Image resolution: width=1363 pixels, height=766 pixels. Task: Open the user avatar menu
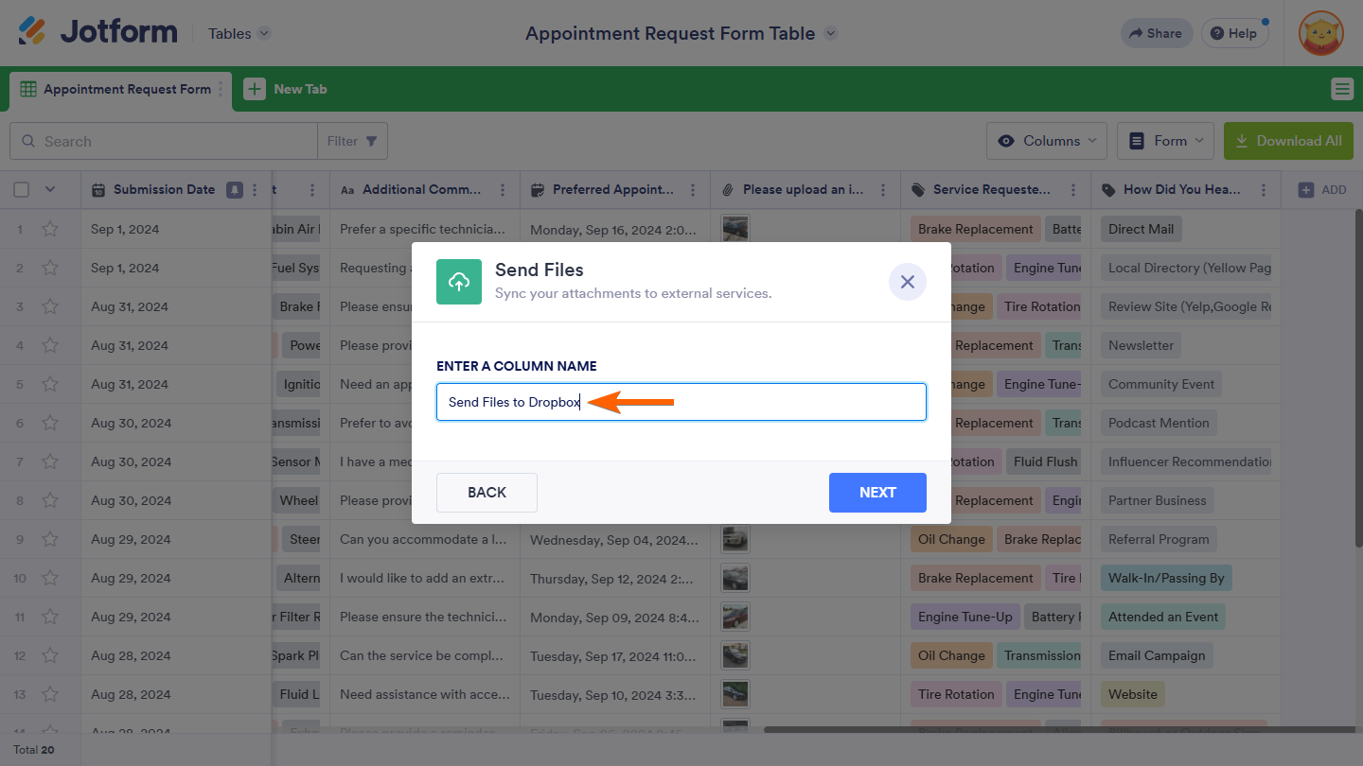[1320, 33]
